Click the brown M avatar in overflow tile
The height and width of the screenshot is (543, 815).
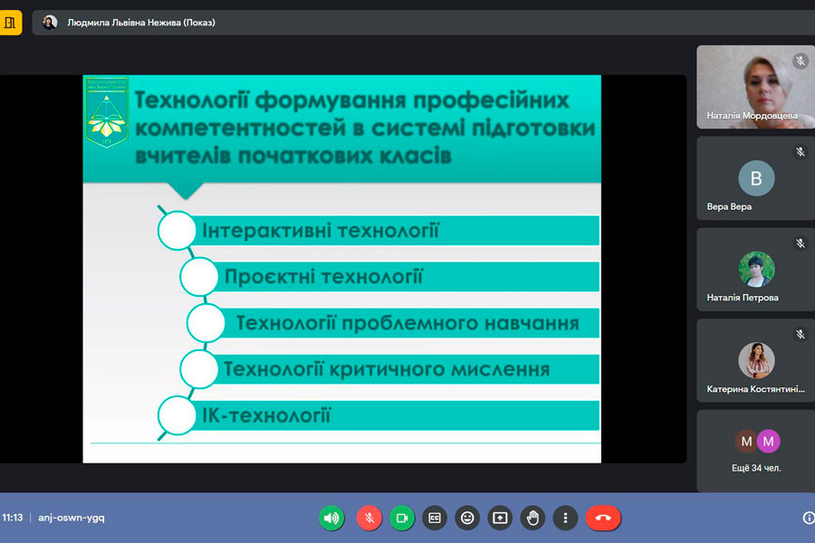coord(746,442)
